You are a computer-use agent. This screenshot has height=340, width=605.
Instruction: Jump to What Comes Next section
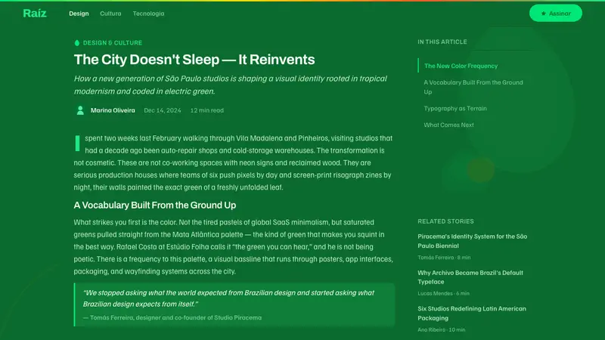pos(448,125)
